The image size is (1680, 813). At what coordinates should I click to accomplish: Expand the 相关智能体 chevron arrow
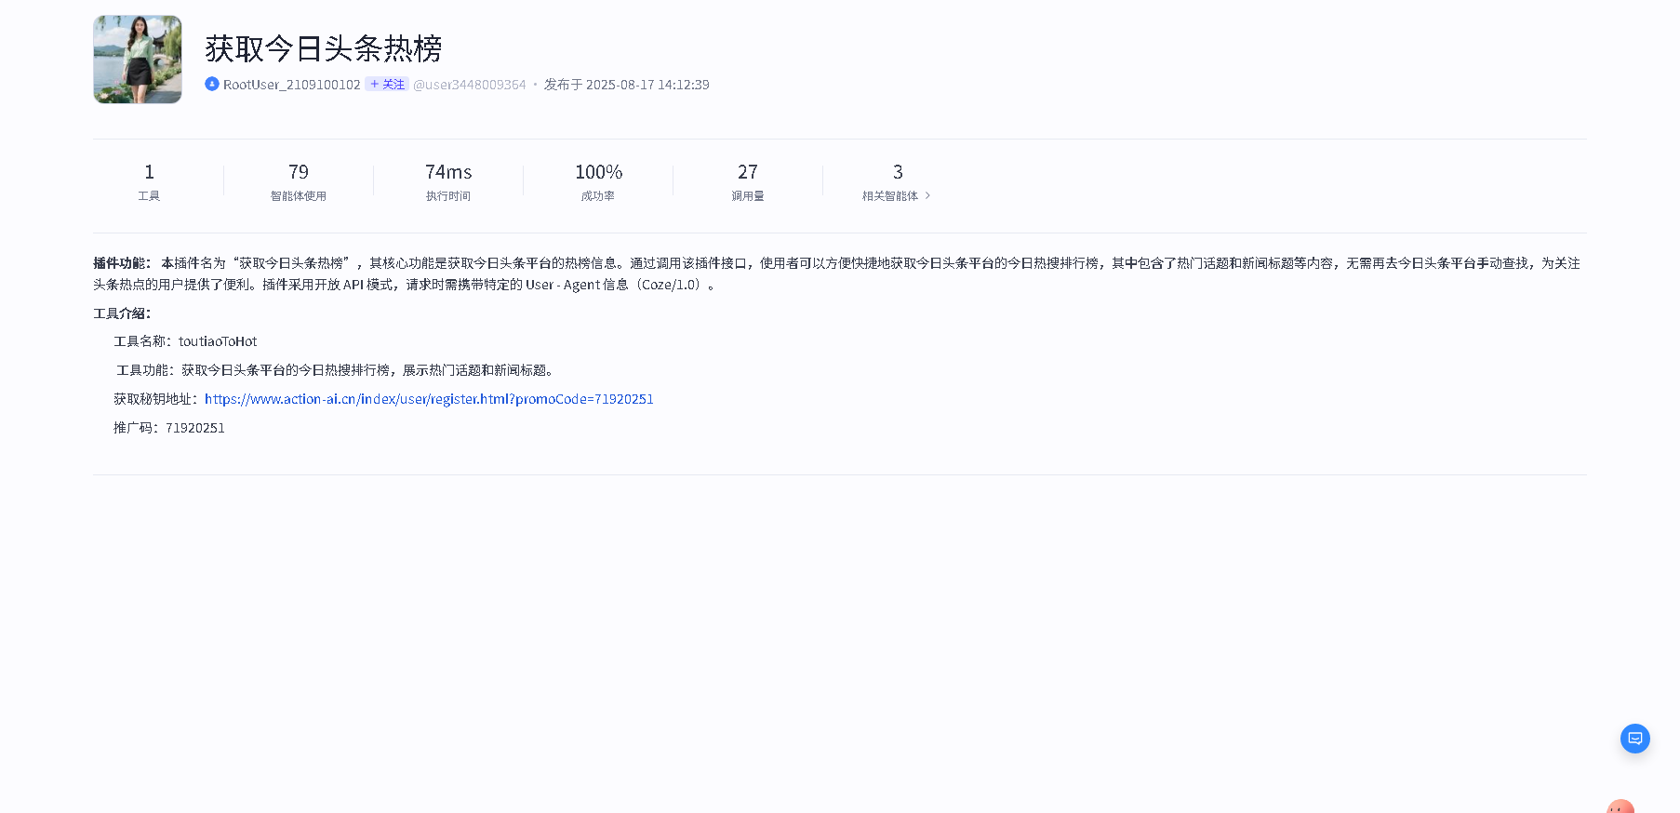pyautogui.click(x=927, y=195)
